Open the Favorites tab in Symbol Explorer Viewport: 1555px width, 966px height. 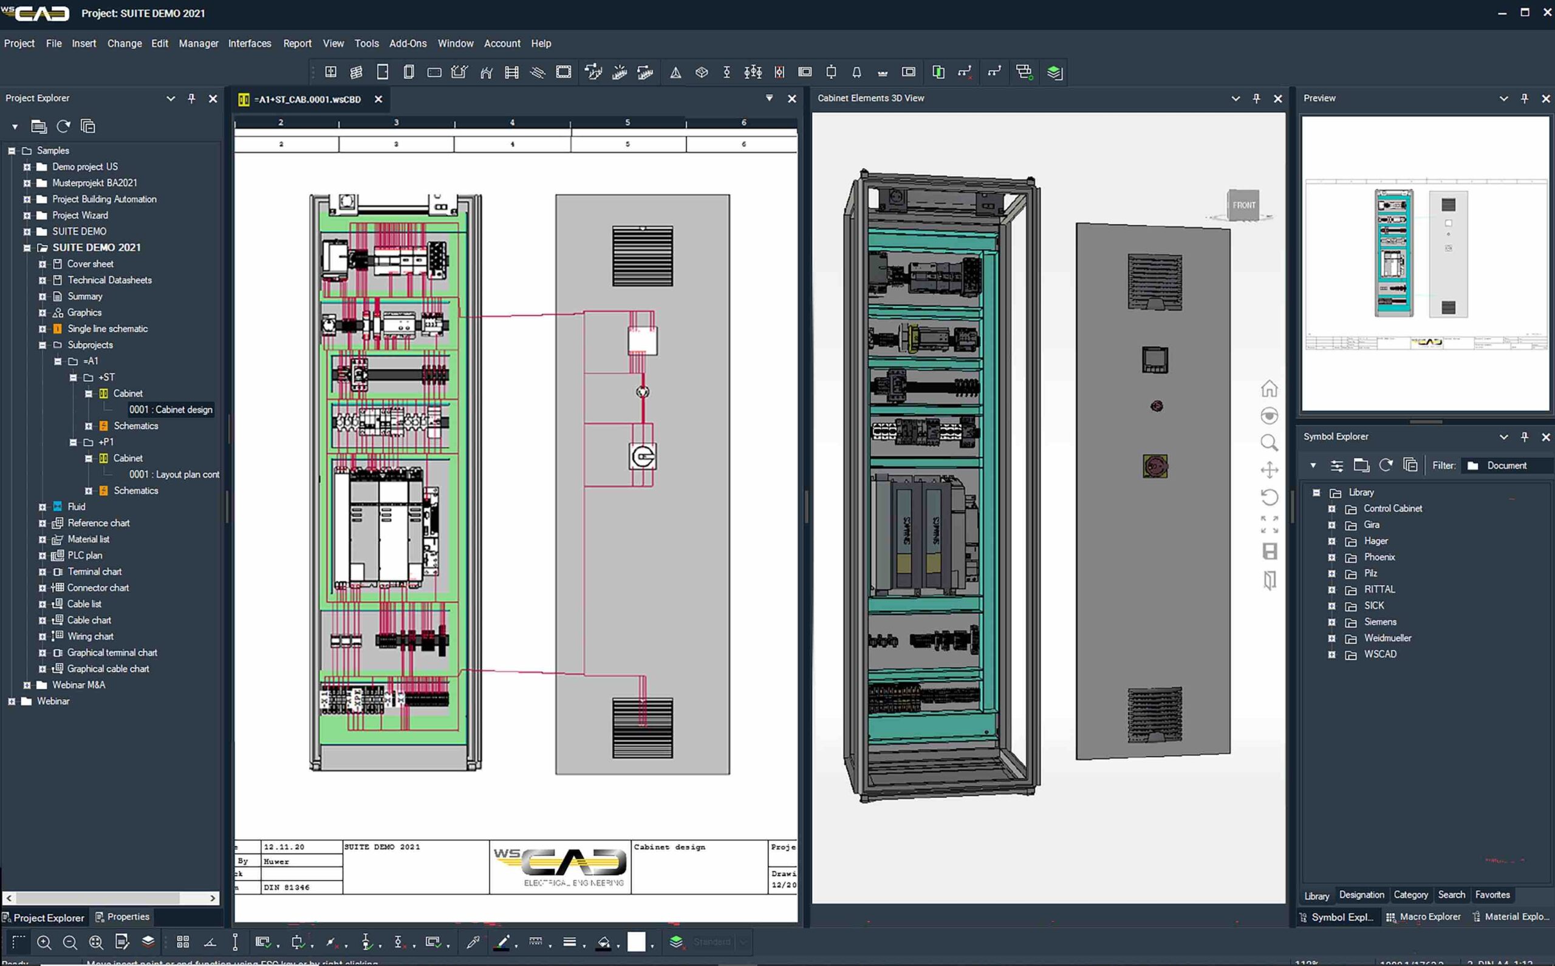point(1492,895)
